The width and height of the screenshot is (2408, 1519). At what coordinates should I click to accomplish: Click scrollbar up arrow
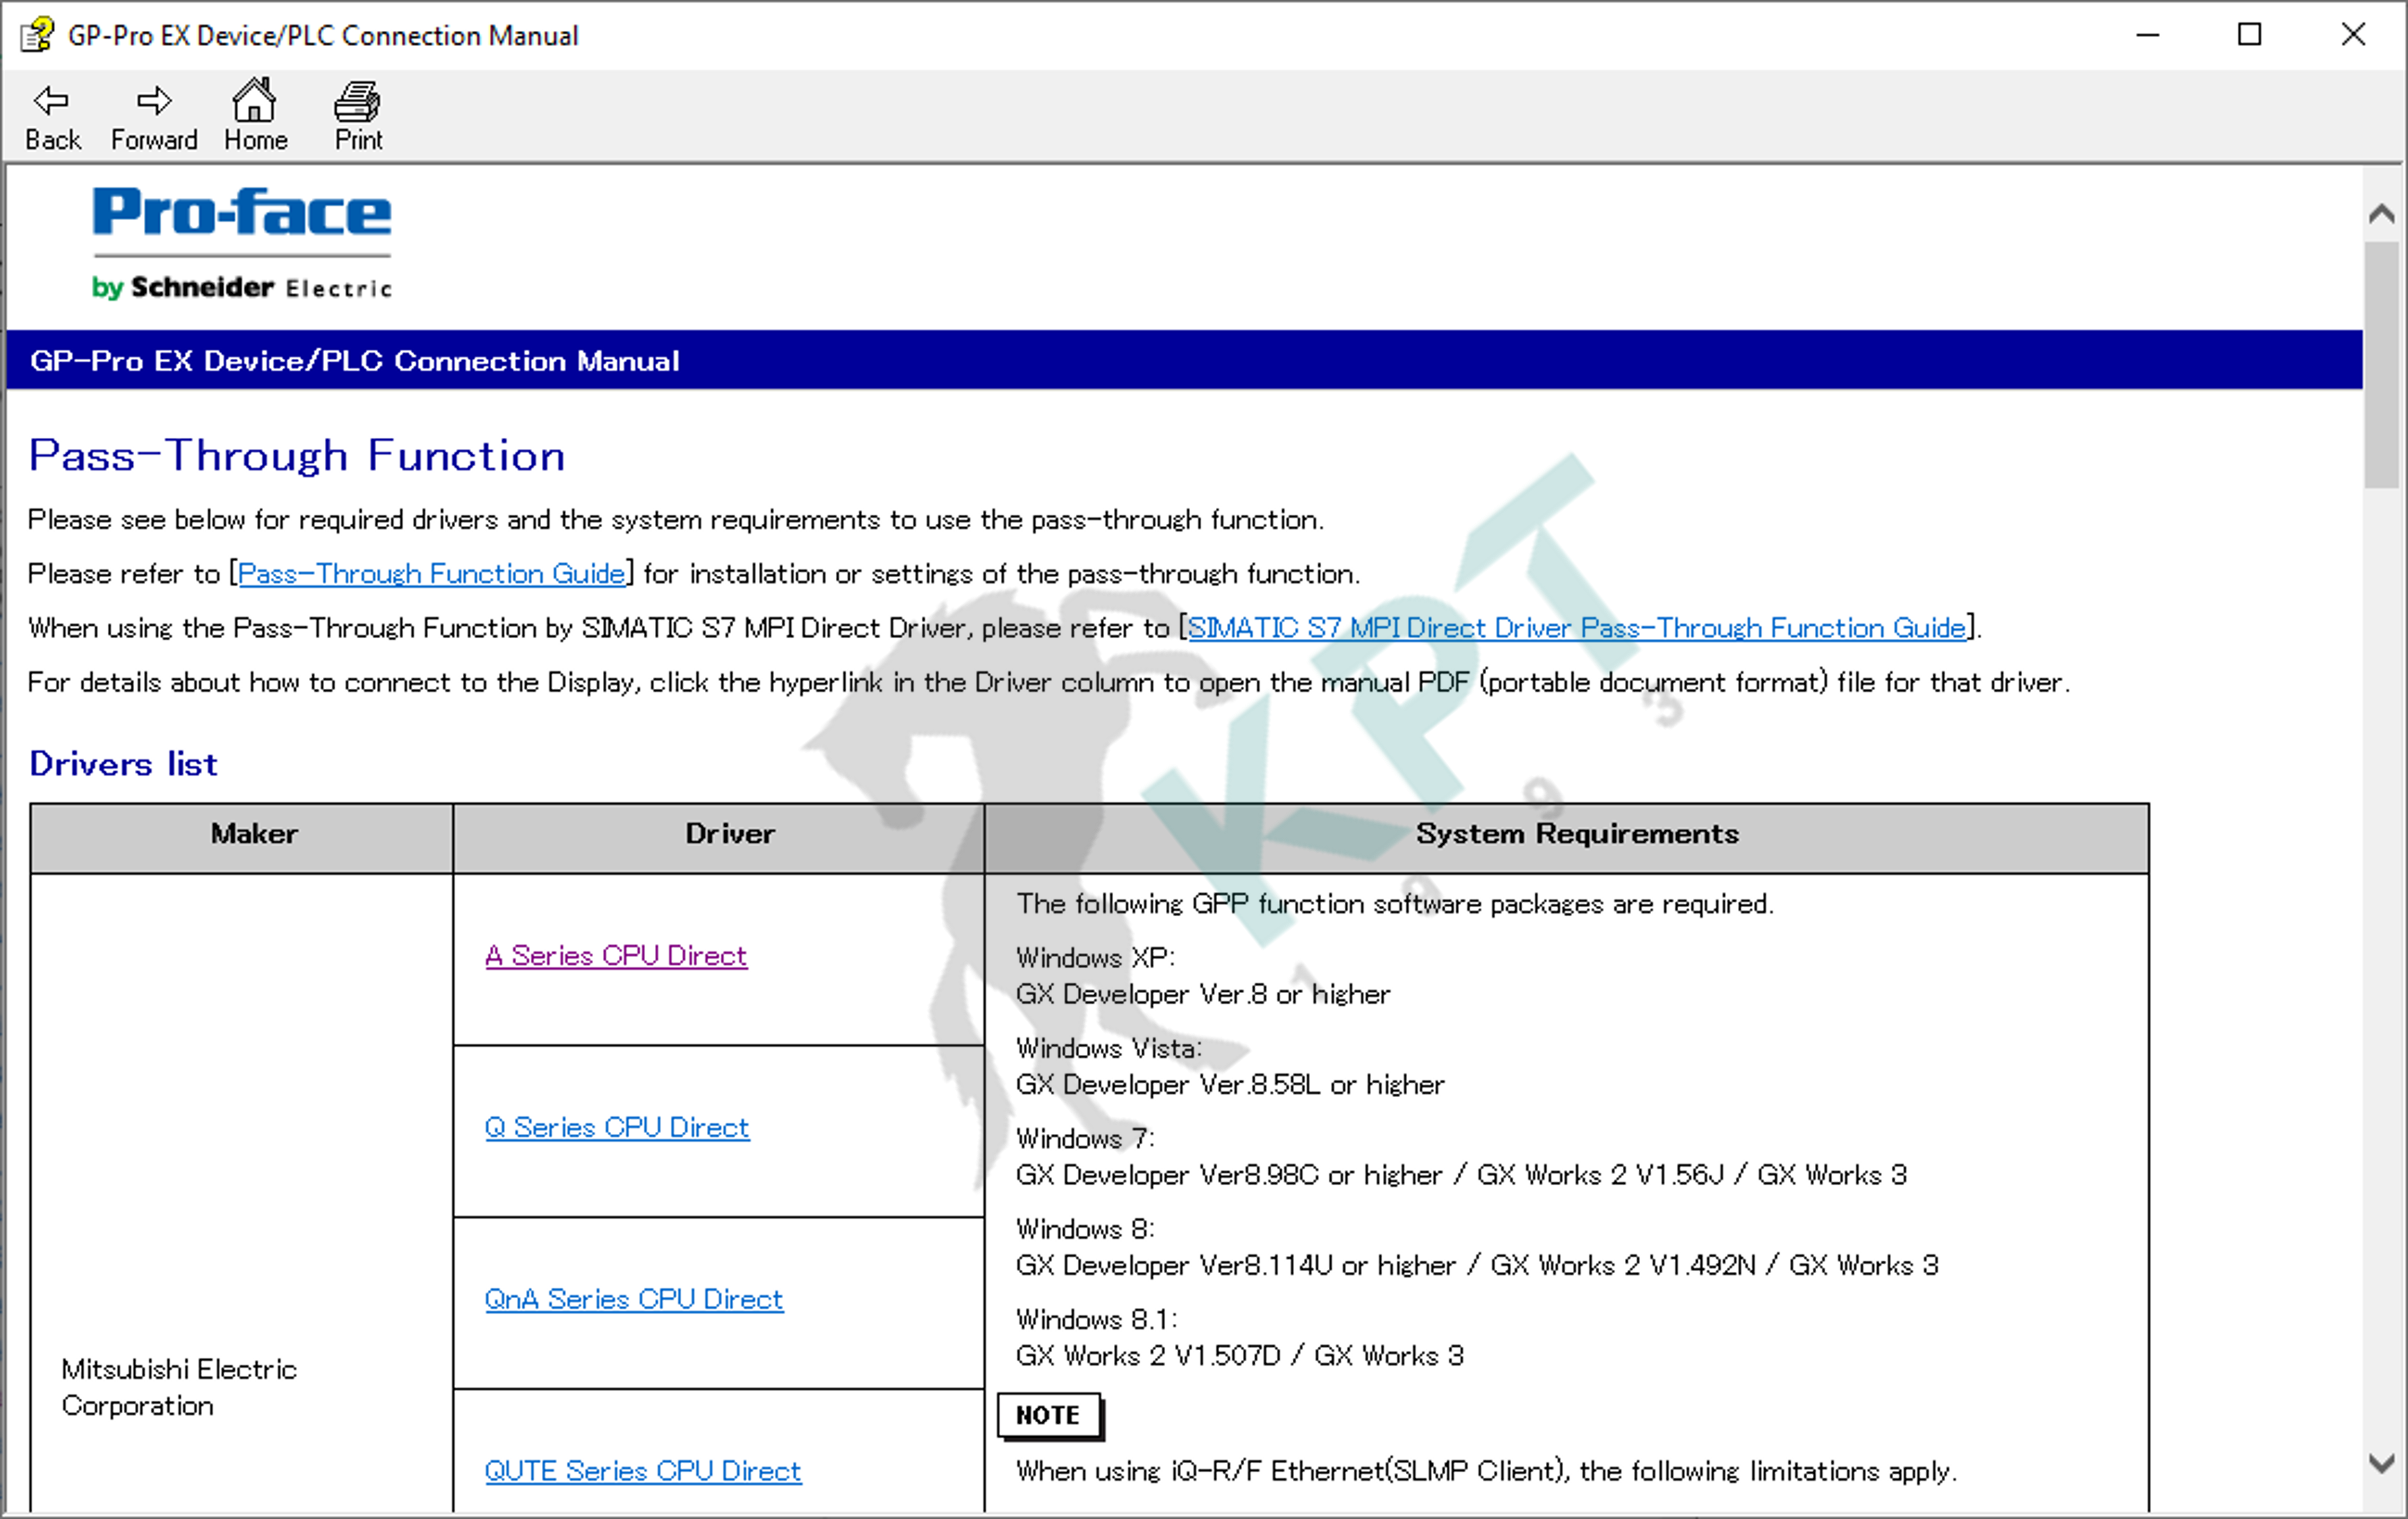pyautogui.click(x=2382, y=213)
